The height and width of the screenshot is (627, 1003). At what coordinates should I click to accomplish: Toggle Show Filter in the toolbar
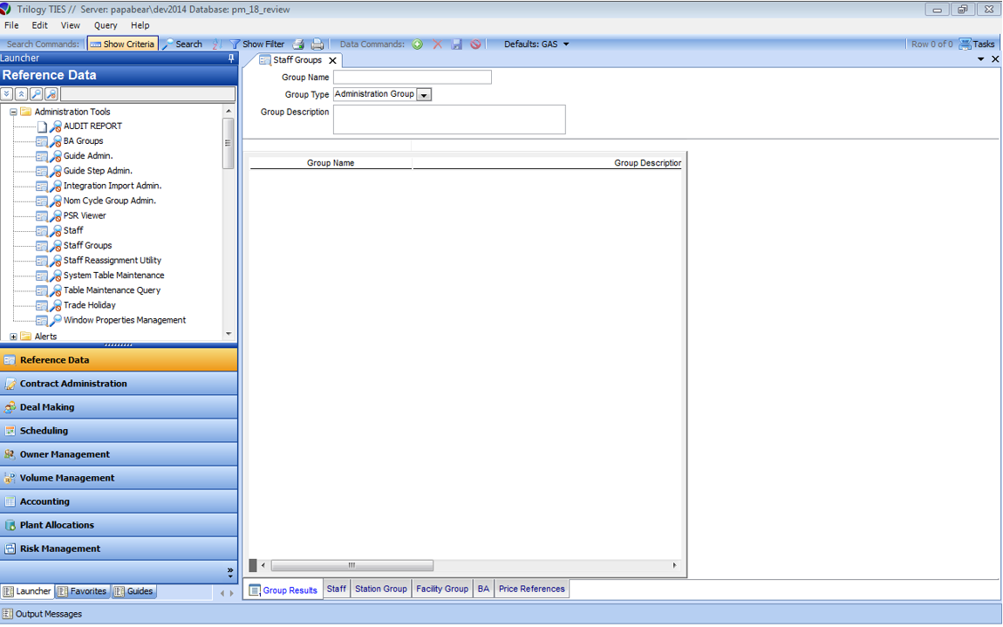coord(256,44)
